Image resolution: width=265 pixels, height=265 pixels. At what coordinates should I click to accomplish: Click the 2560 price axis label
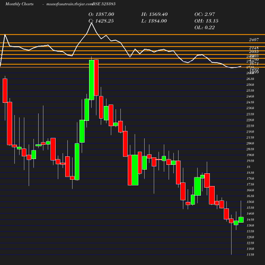(x=250, y=85)
